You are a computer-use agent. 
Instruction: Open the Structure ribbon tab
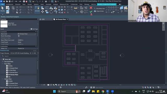click(x=18, y=4)
